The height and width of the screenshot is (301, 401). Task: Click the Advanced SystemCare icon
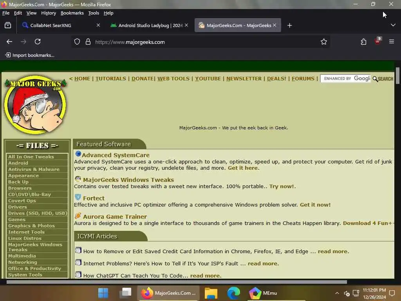click(78, 154)
